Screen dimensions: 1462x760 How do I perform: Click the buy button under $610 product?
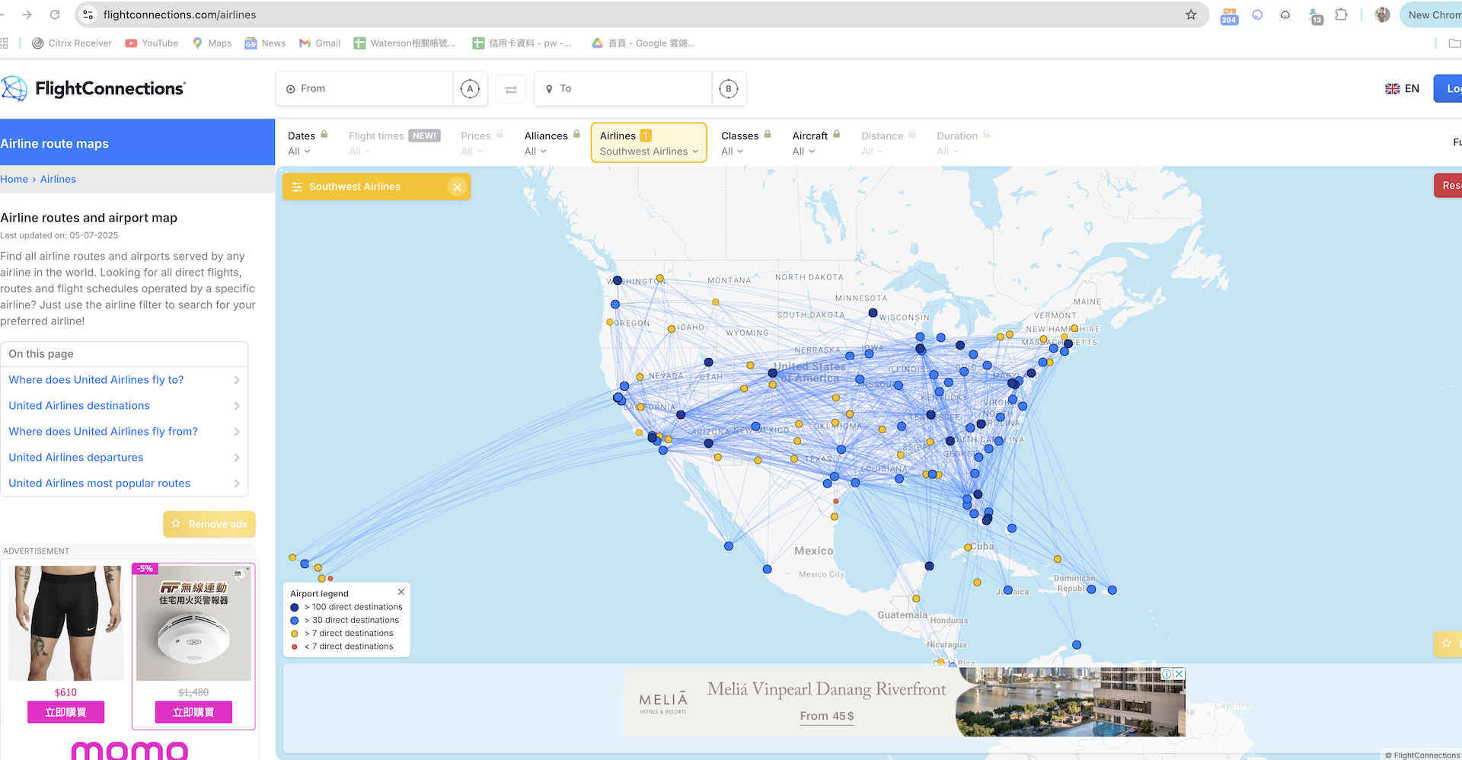(x=65, y=712)
